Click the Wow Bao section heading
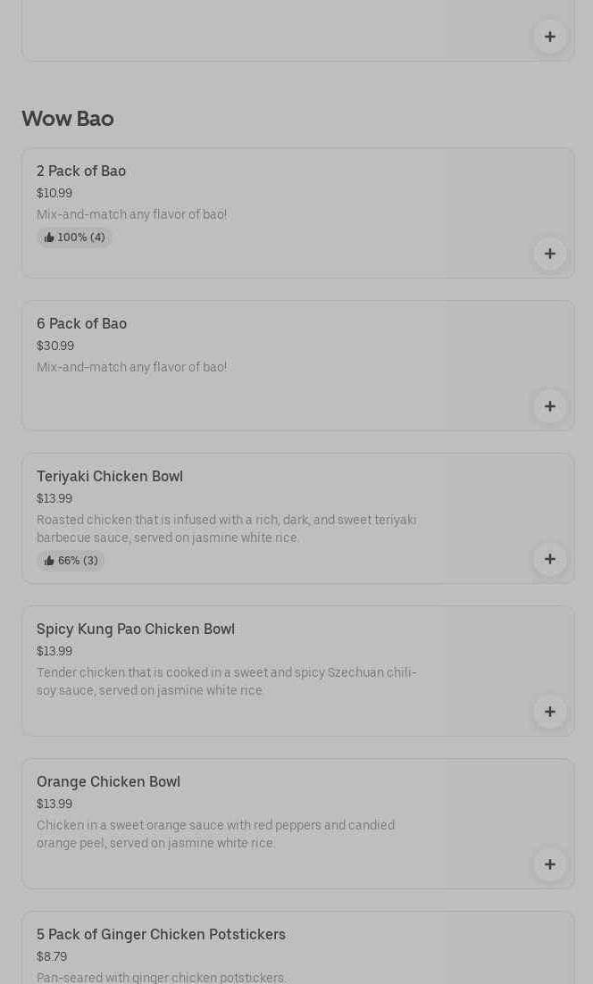 [68, 119]
